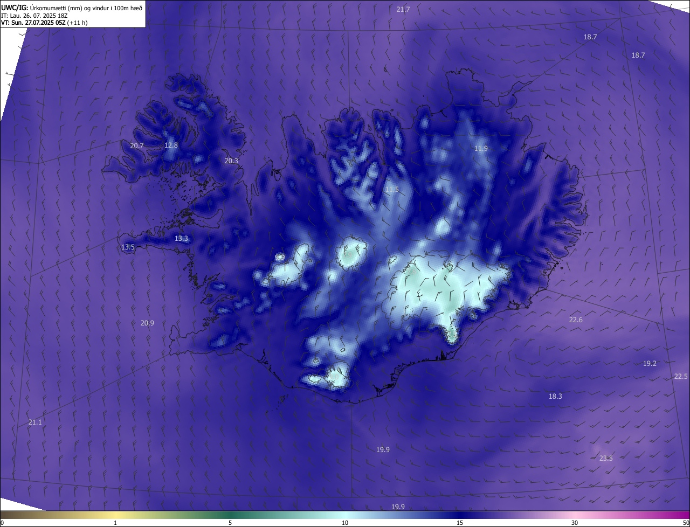The image size is (690, 527).
Task: Click the 19.2 value label
Action: 650,364
